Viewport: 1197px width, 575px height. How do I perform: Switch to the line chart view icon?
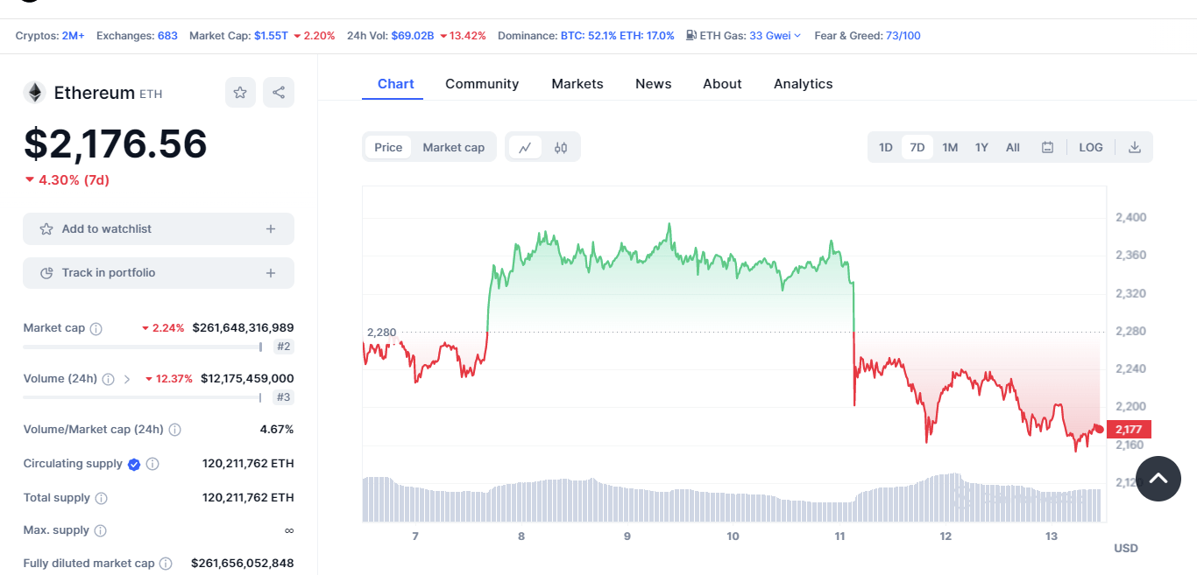[x=525, y=147]
